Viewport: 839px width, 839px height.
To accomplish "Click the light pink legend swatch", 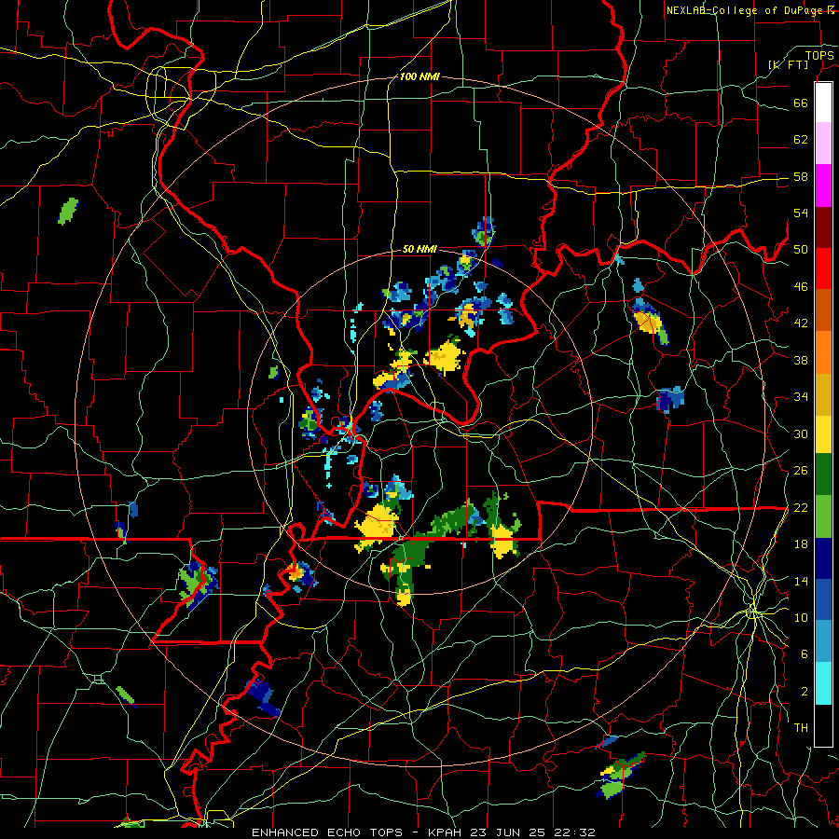I will 823,143.
